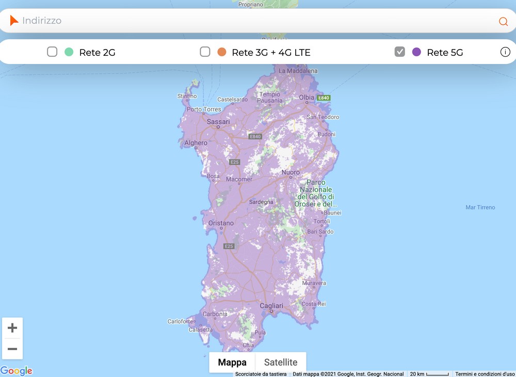The height and width of the screenshot is (377, 516).
Task: Uncheck the Rete 5G checkbox
Action: [400, 52]
